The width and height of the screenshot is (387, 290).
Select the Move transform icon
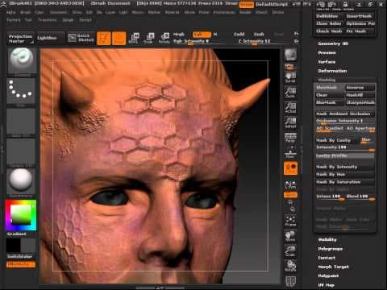coord(134,38)
